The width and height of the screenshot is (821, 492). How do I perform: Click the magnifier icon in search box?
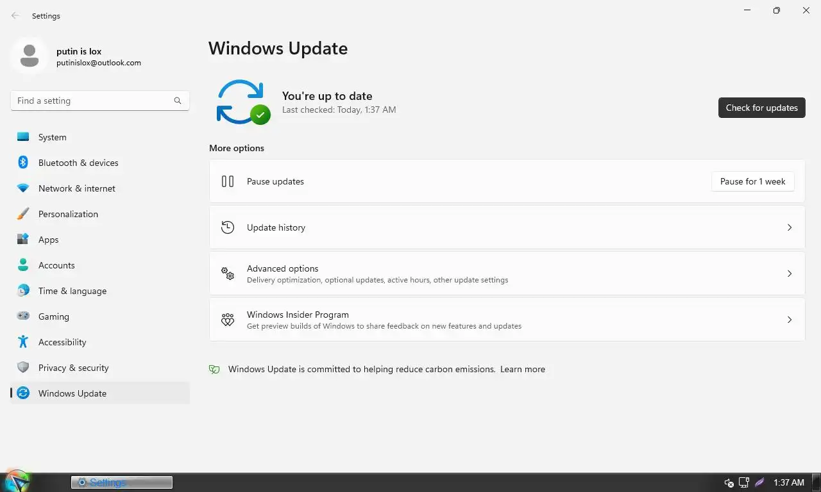pyautogui.click(x=178, y=101)
